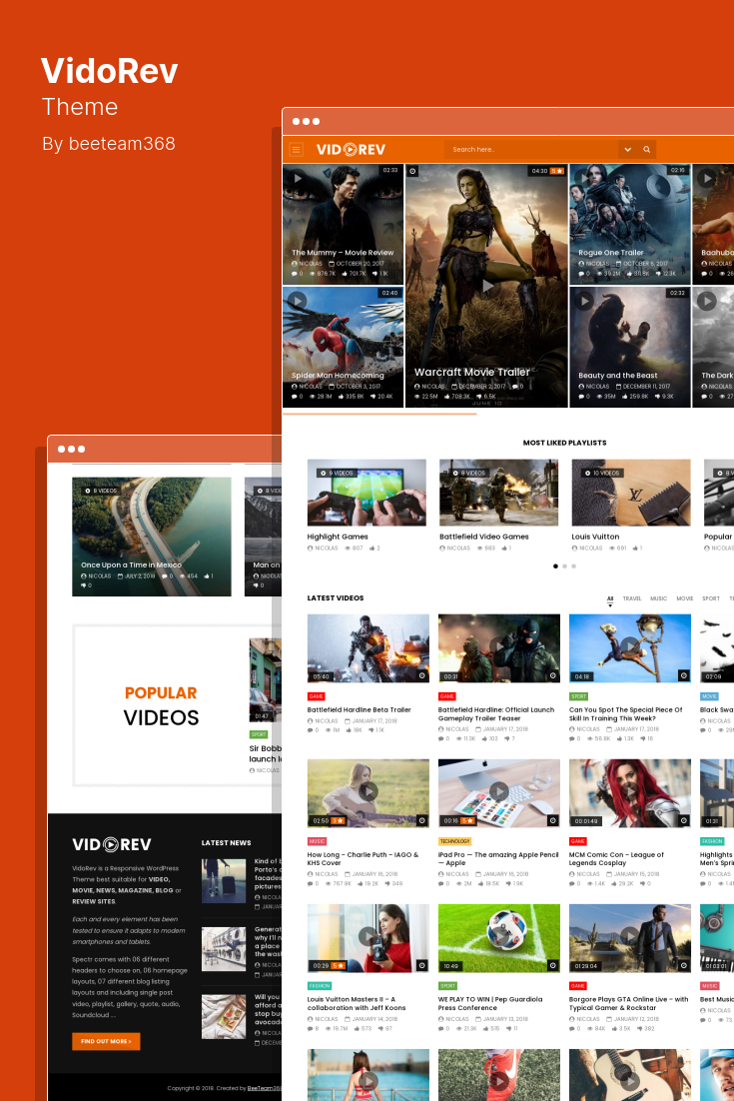Click watch-later icon on Pep Guardiola press thumbnail
The height and width of the screenshot is (1101, 734).
click(553, 965)
